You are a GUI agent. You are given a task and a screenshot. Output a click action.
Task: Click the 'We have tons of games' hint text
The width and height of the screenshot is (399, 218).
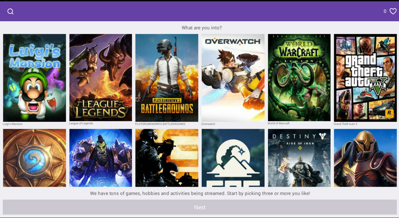click(x=200, y=193)
